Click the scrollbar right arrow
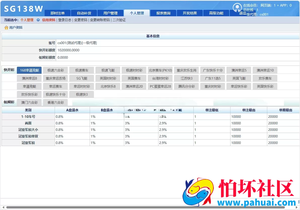 tap(297, 207)
